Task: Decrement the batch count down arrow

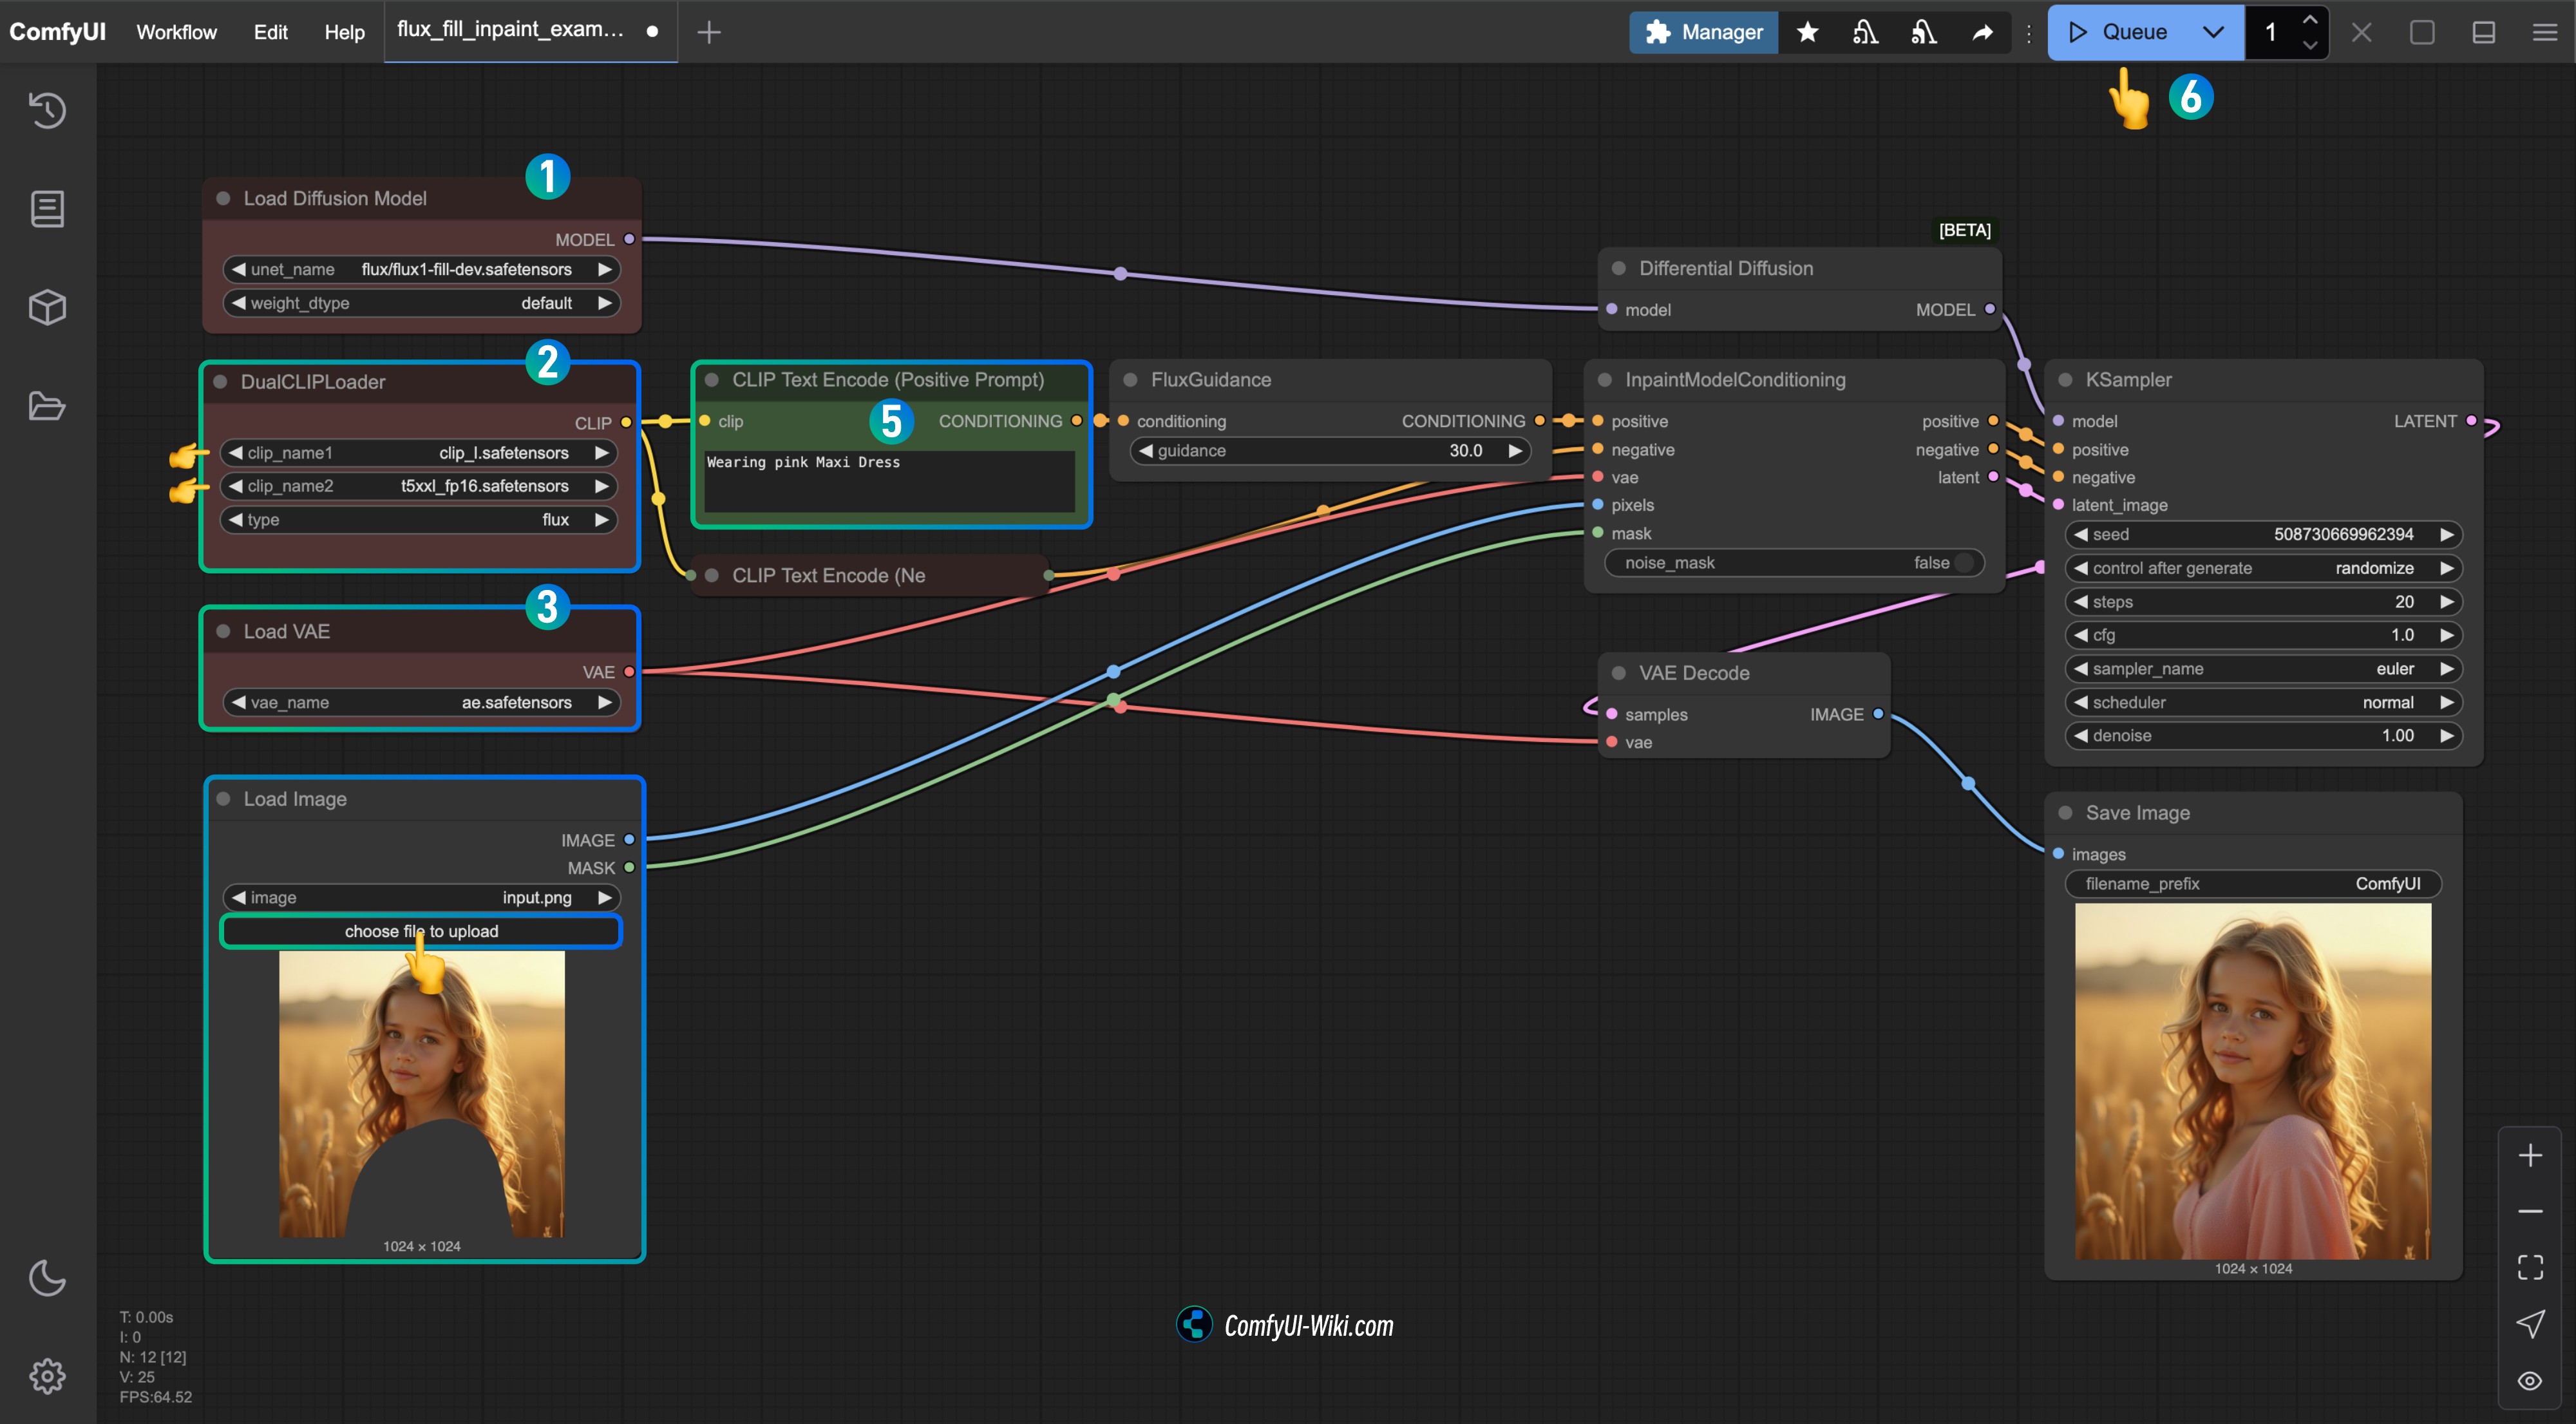Action: pos(2310,44)
